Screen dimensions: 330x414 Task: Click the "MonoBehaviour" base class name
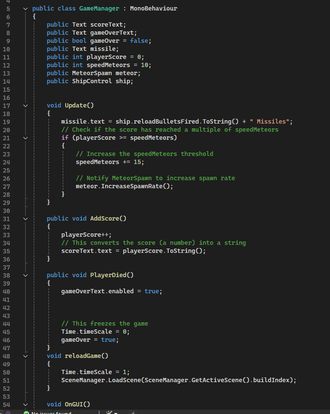(154, 9)
